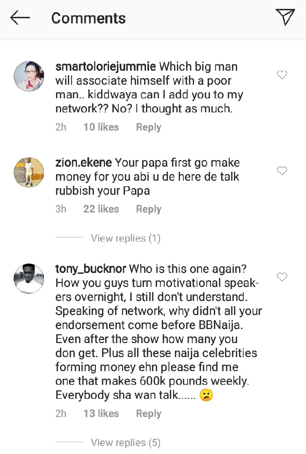Expand View replies (1) under zion.ekene

coord(125,238)
